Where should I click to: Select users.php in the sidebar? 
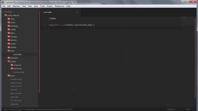pyautogui.click(x=17, y=55)
